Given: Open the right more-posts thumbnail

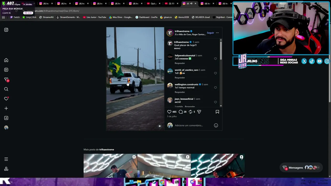Looking at the screenshot, I should 218,166.
